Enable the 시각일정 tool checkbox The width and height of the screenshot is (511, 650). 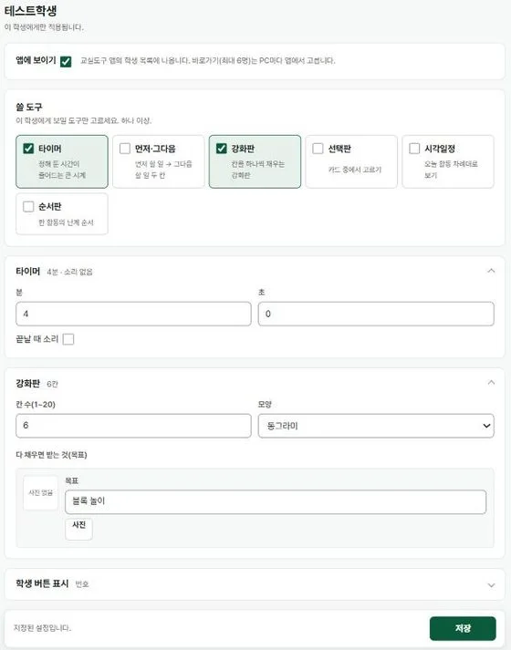click(414, 149)
